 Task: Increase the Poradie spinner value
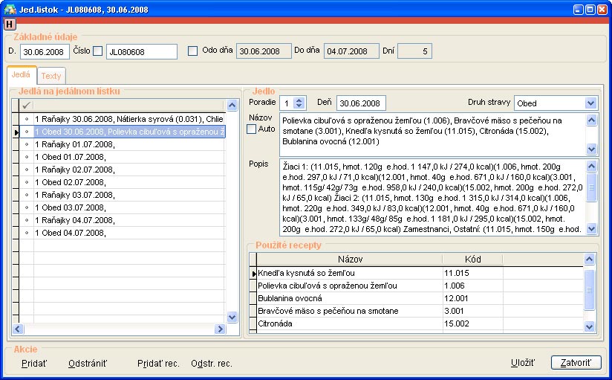point(299,100)
